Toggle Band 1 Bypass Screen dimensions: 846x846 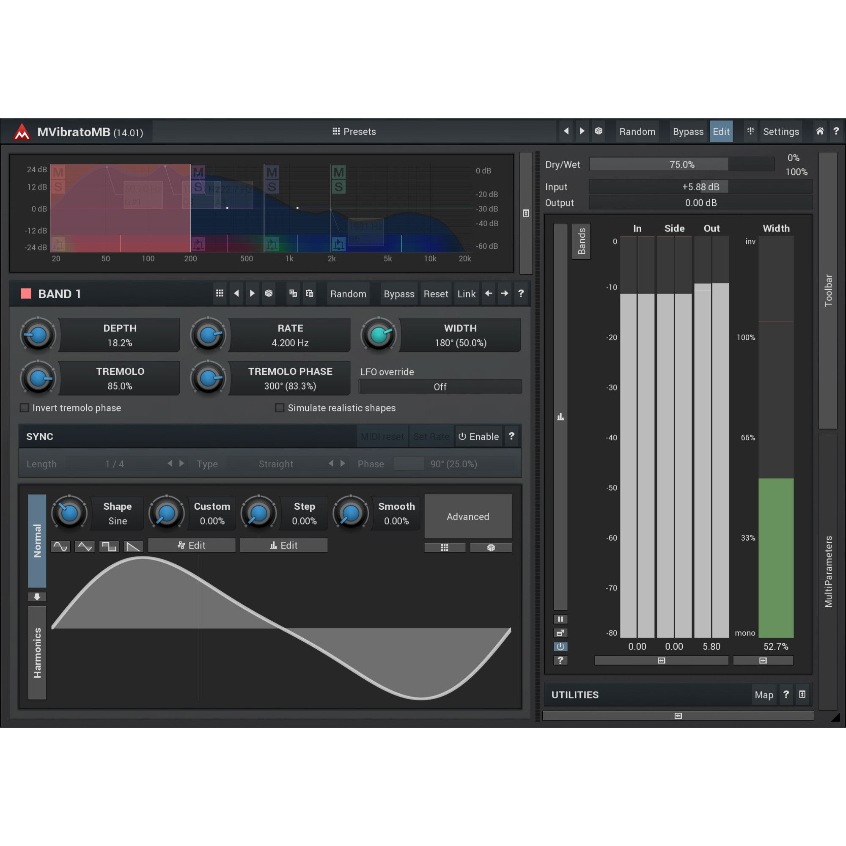coord(399,294)
